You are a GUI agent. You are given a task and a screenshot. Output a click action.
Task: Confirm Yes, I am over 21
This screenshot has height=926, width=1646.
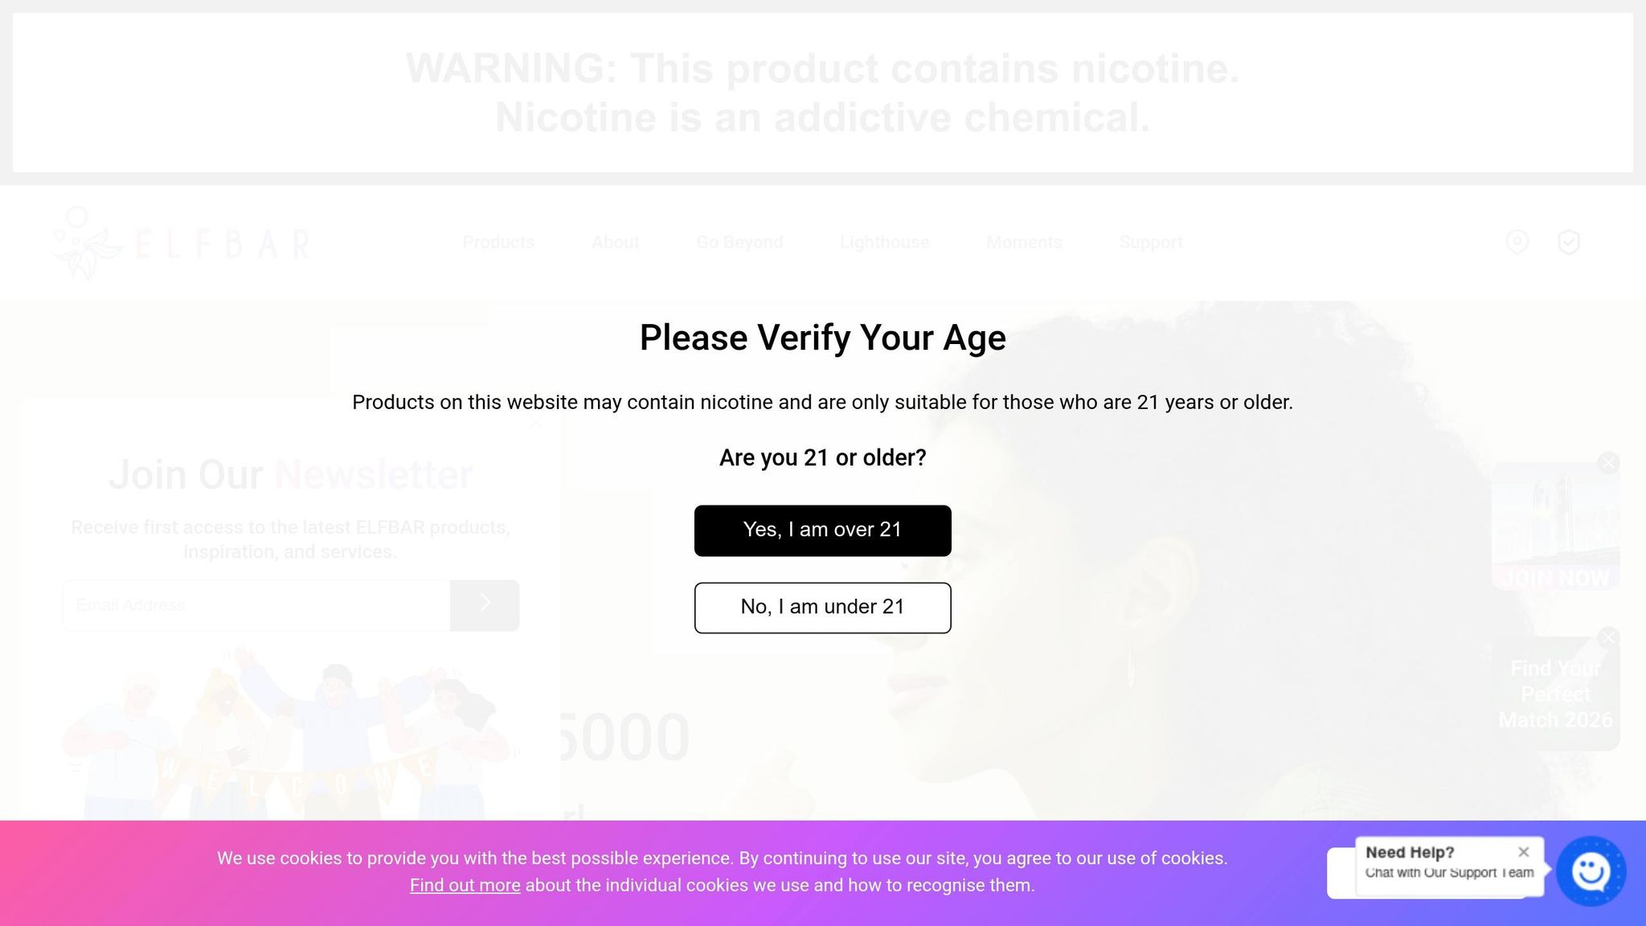(x=822, y=531)
